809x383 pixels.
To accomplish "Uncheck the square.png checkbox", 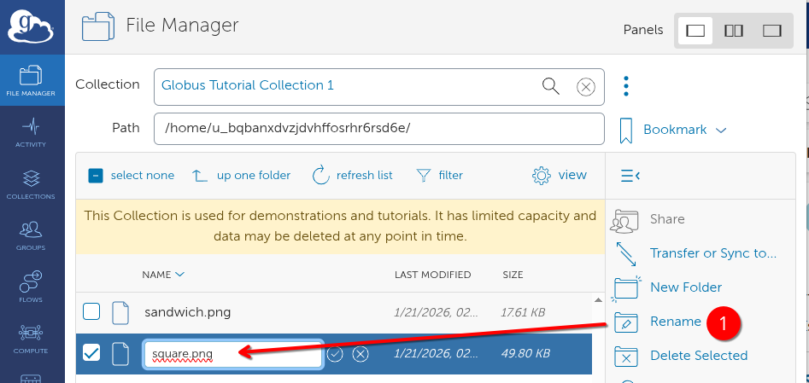I will (x=91, y=353).
